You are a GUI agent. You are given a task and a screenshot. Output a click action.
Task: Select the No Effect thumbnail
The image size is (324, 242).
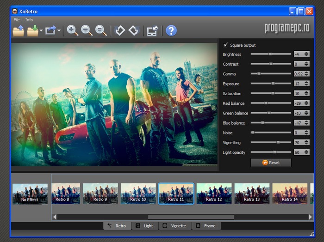pos(30,194)
